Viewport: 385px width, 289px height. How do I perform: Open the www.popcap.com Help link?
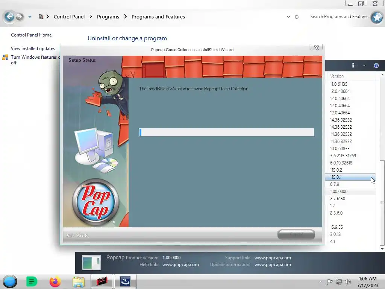click(x=180, y=265)
